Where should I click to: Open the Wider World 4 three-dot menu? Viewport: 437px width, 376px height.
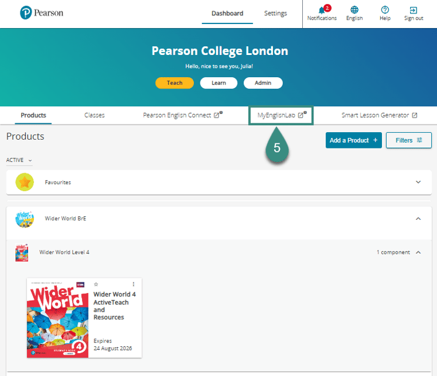(x=133, y=284)
